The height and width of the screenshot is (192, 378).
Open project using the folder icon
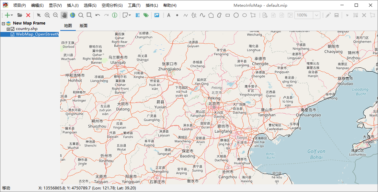pos(20,15)
